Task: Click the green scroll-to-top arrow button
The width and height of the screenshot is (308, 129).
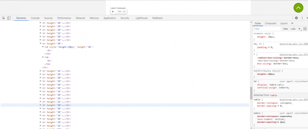Action: pos(298,8)
